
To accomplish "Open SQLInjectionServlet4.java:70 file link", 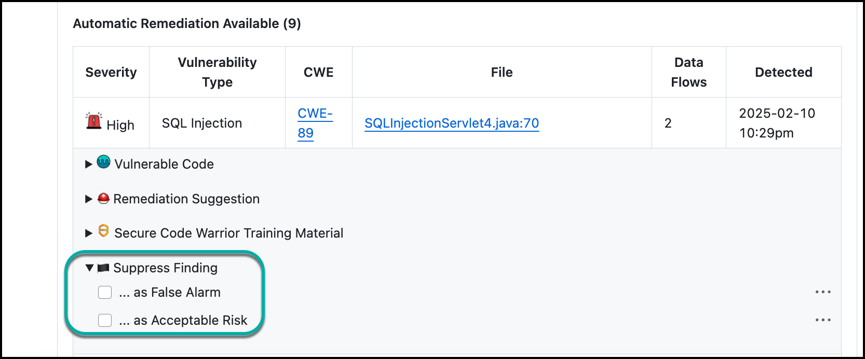I will tap(452, 123).
